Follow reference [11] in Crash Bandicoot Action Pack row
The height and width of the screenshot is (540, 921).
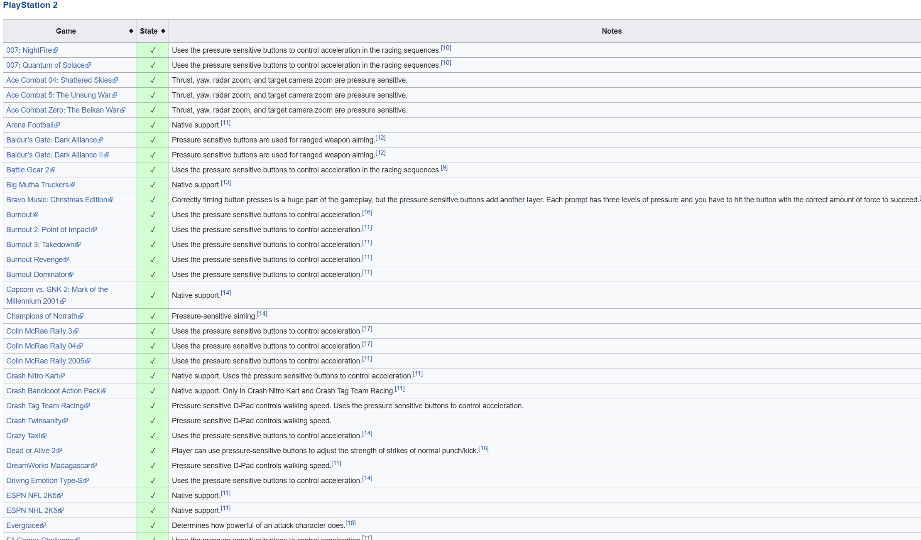[x=399, y=389]
